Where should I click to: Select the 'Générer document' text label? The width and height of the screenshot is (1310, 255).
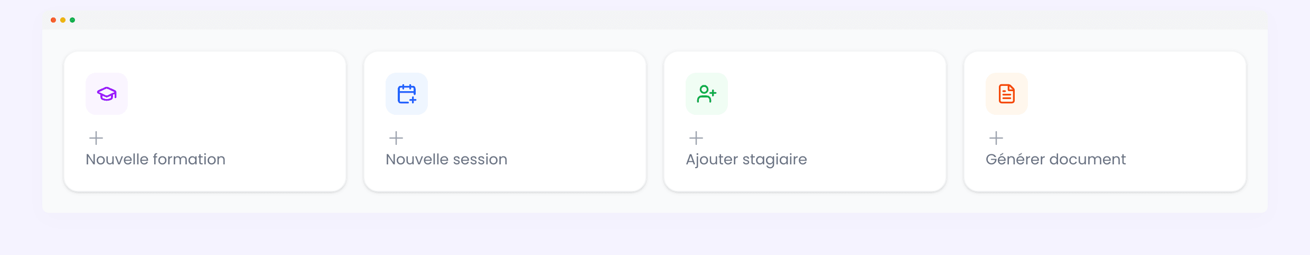[1055, 159]
